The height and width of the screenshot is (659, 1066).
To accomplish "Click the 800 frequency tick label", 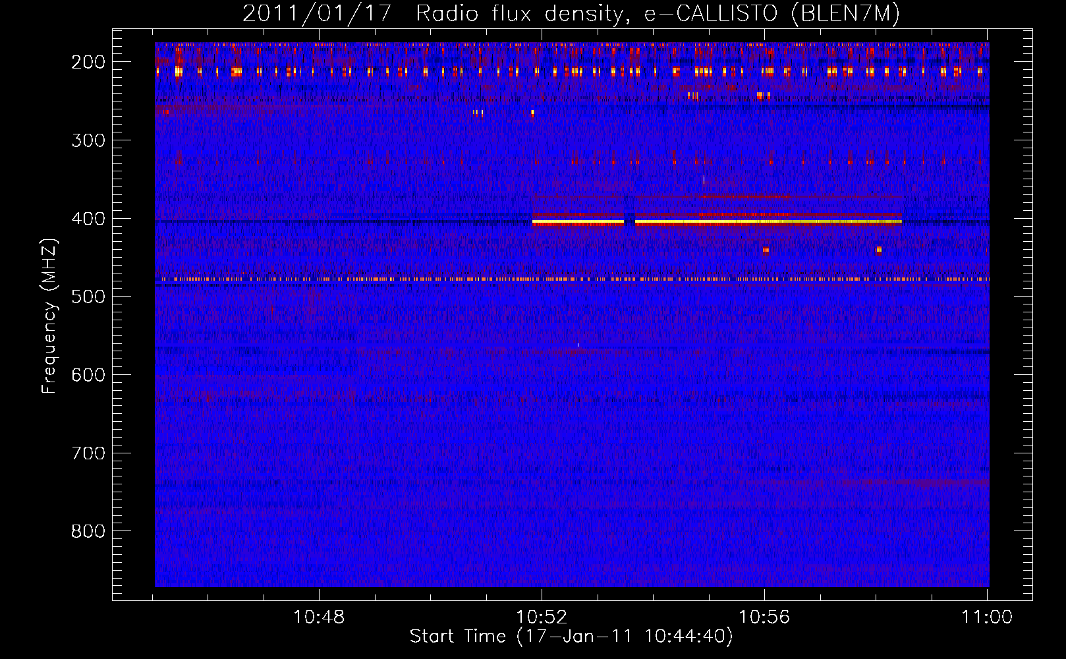I will click(x=88, y=530).
